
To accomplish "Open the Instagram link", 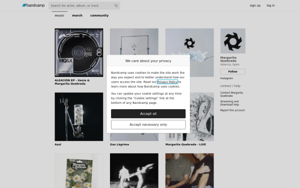I will 226,78.
